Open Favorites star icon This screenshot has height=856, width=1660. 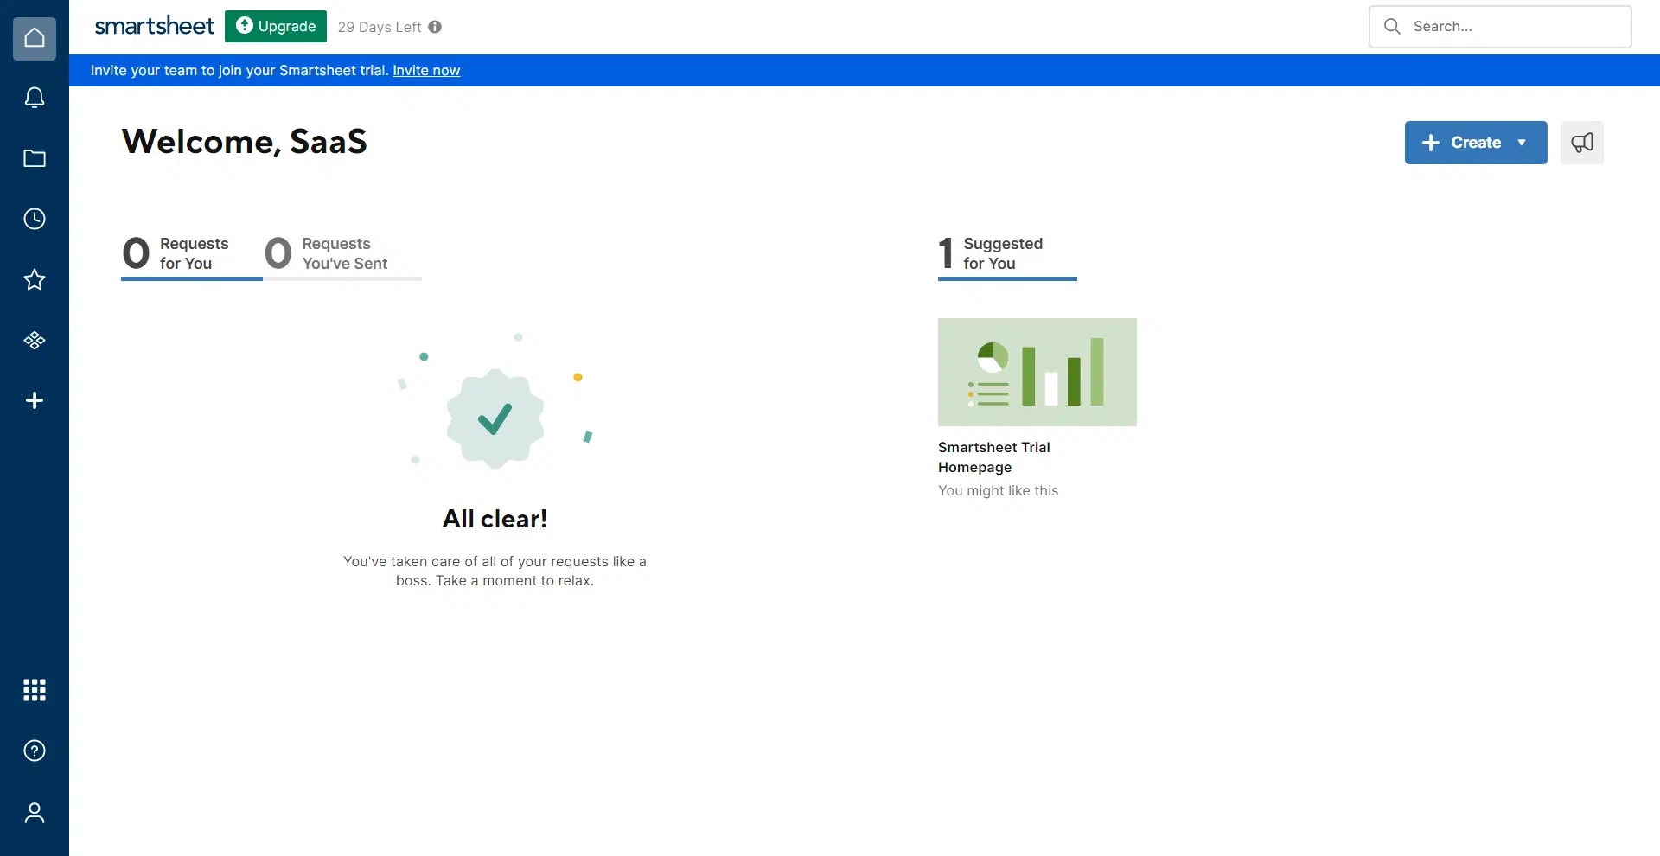(35, 279)
